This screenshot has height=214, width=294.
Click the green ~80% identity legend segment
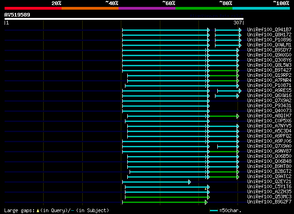tap(204, 8)
